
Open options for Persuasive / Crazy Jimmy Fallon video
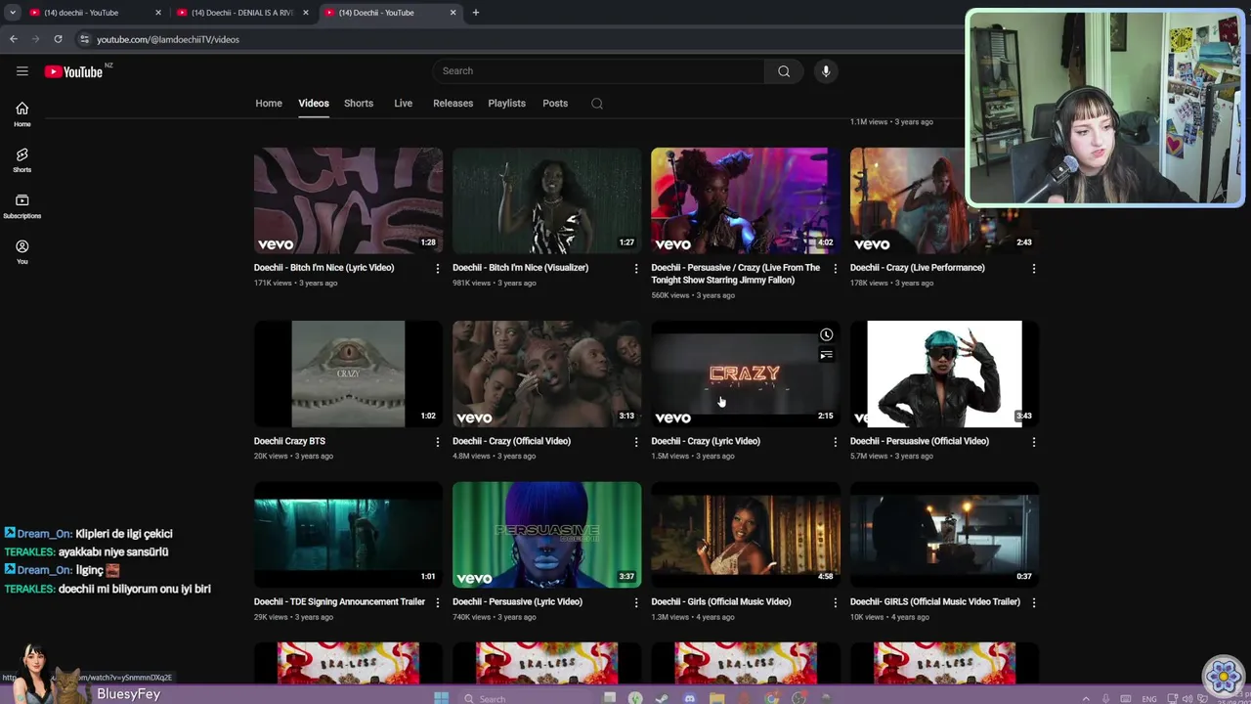(835, 268)
